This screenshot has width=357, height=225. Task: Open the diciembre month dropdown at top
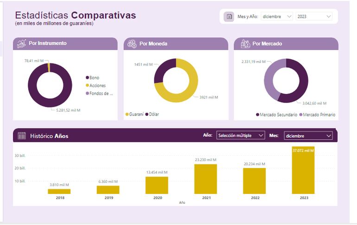coord(277,17)
